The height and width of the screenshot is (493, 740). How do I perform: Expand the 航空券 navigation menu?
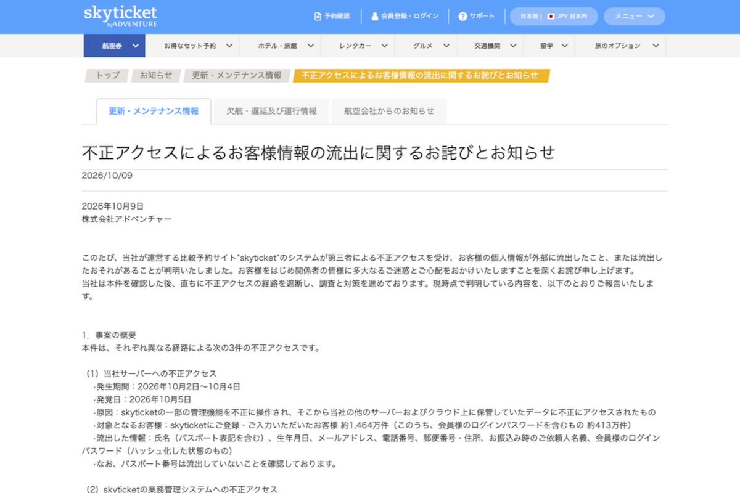(x=114, y=46)
